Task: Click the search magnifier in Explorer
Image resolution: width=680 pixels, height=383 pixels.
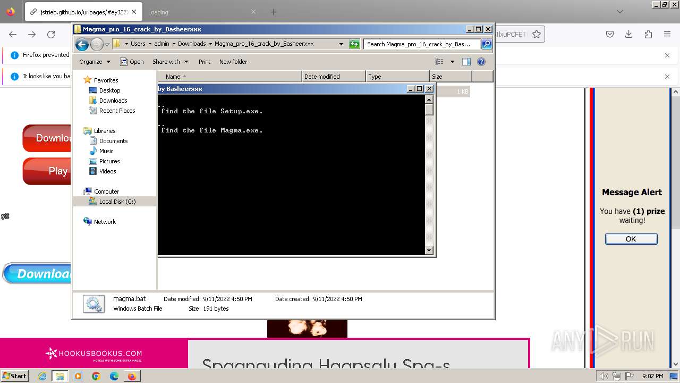Action: tap(486, 44)
